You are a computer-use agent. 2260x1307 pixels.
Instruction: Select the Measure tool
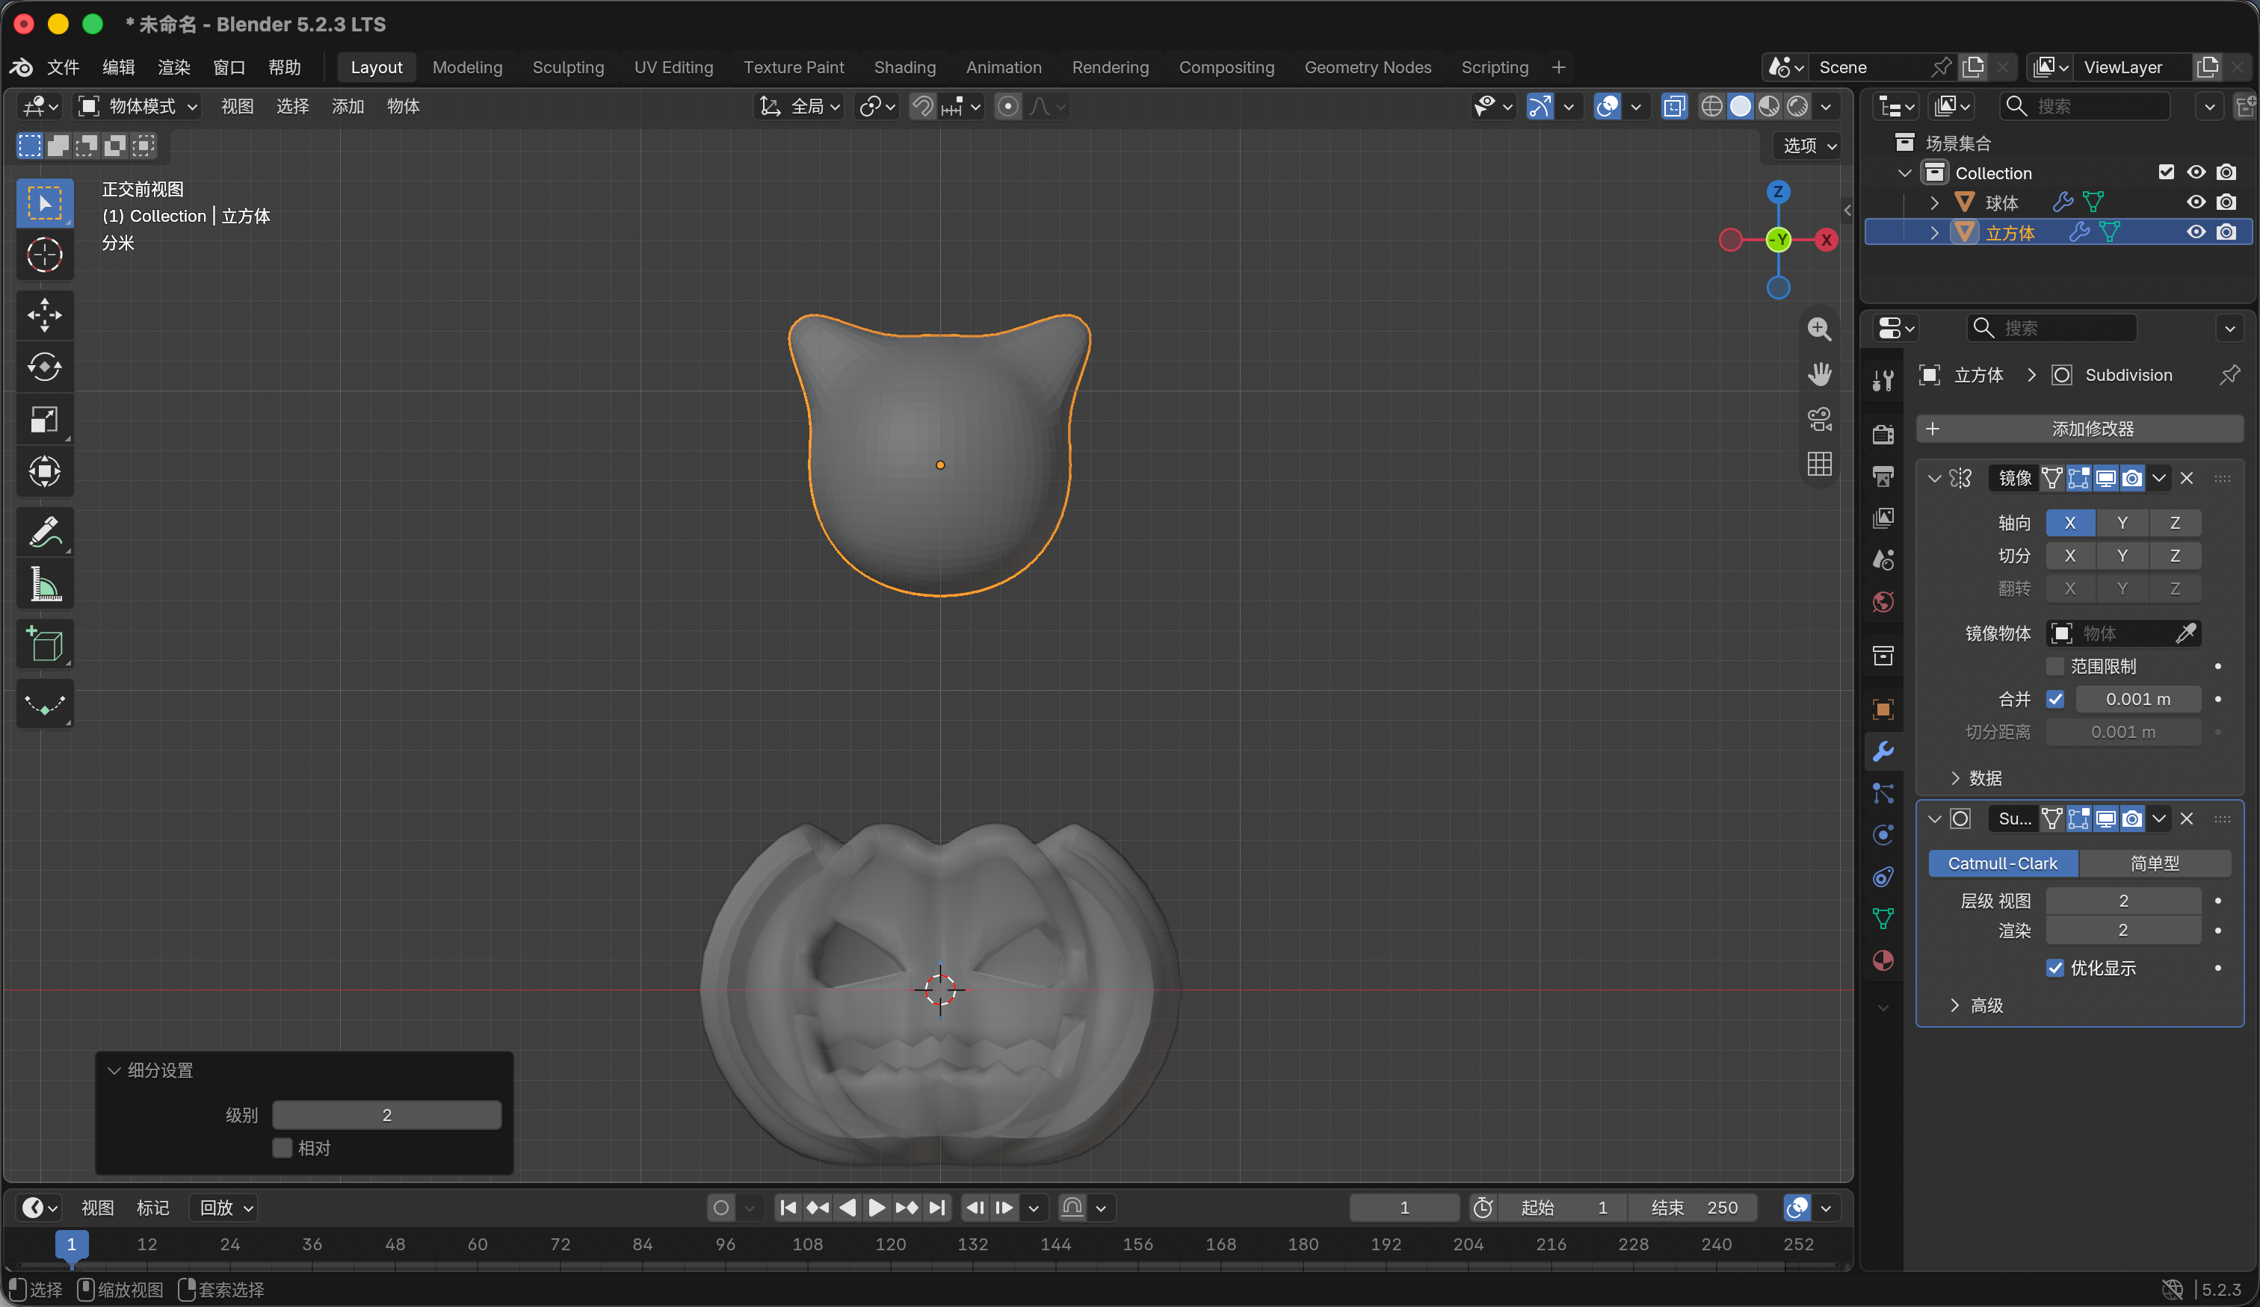pos(45,585)
